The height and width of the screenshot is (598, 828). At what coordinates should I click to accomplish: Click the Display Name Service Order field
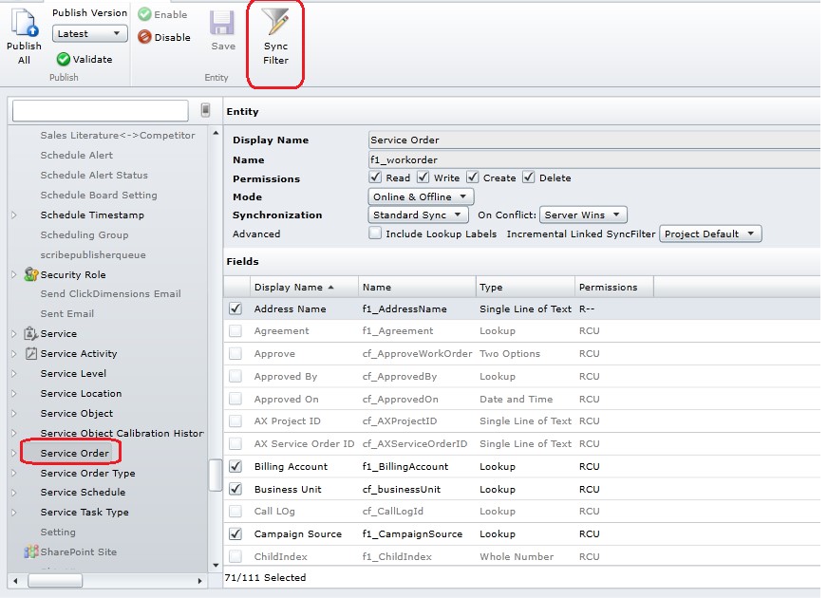tap(594, 140)
